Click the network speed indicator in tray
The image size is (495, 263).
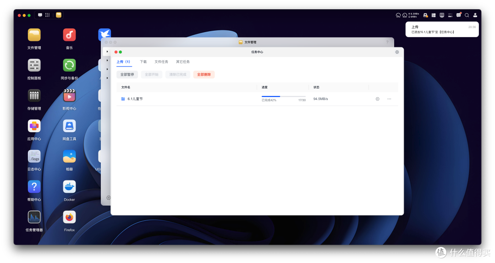point(414,15)
